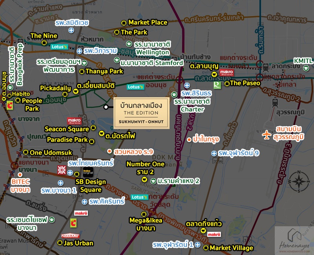Click the yellow marker next to Jas Urban
Viewport: 314px width, 255px height.
pyautogui.click(x=60, y=243)
